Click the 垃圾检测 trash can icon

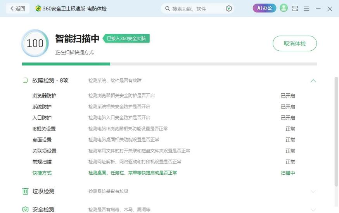pos(25,191)
